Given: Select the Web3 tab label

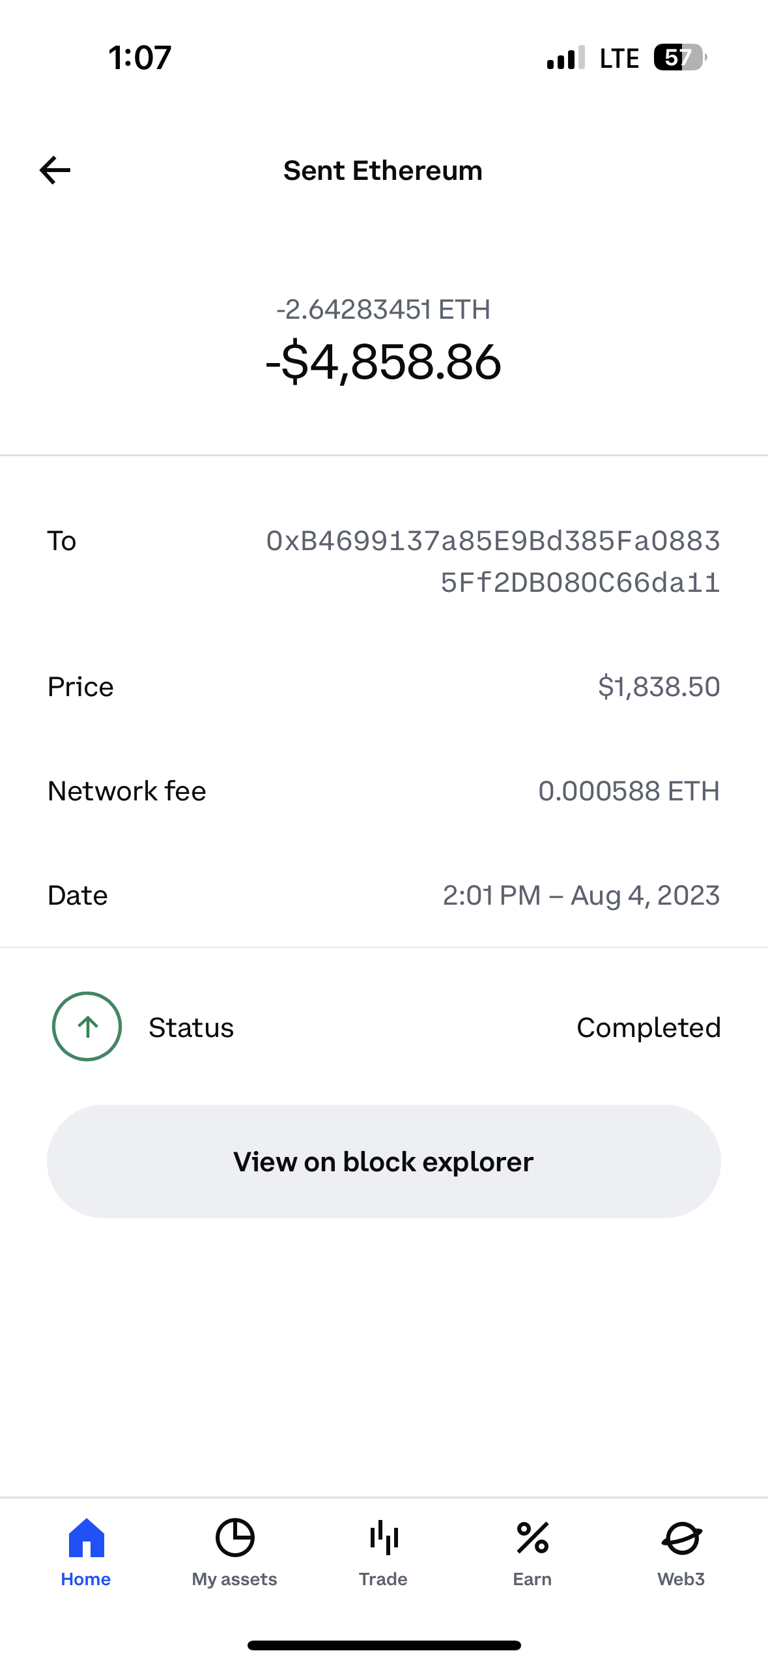Looking at the screenshot, I should 681,1579.
